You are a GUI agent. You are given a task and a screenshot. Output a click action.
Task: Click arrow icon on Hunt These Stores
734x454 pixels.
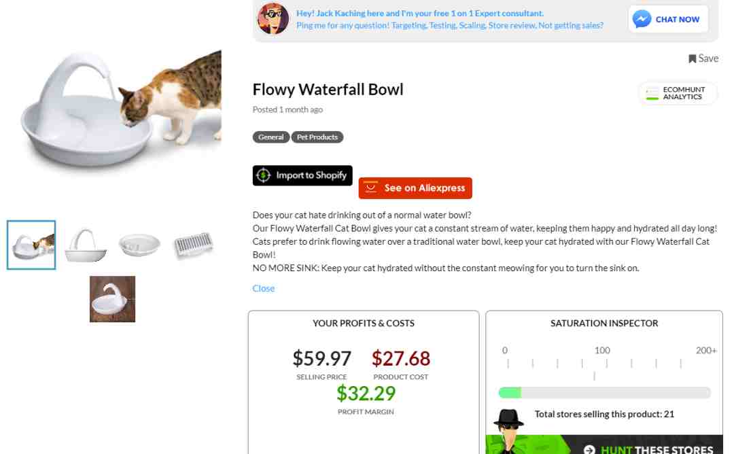(589, 450)
